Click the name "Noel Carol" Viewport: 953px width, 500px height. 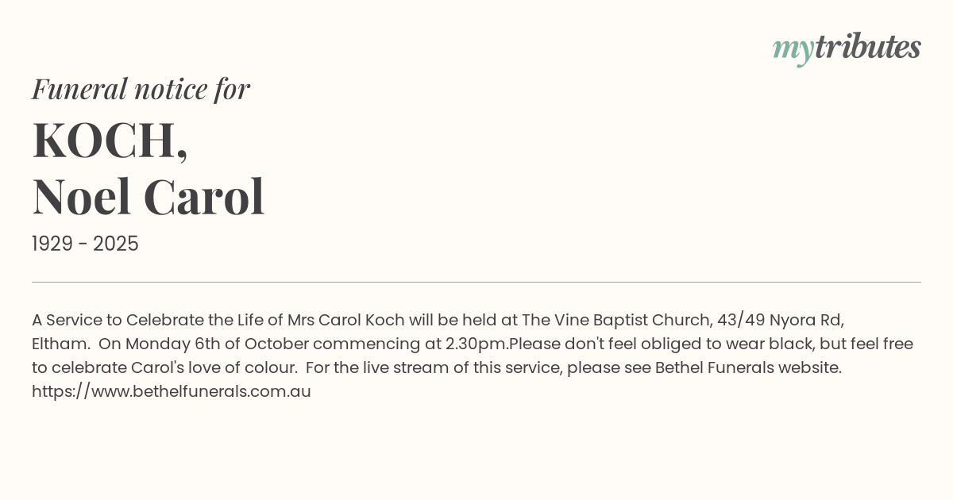tap(148, 197)
